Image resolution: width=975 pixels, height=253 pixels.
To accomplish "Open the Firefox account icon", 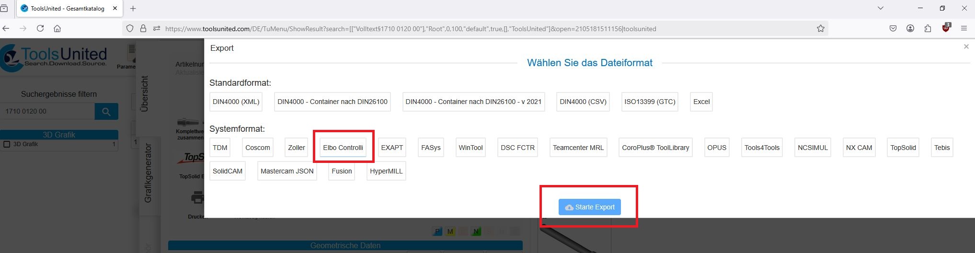I will 910,29.
